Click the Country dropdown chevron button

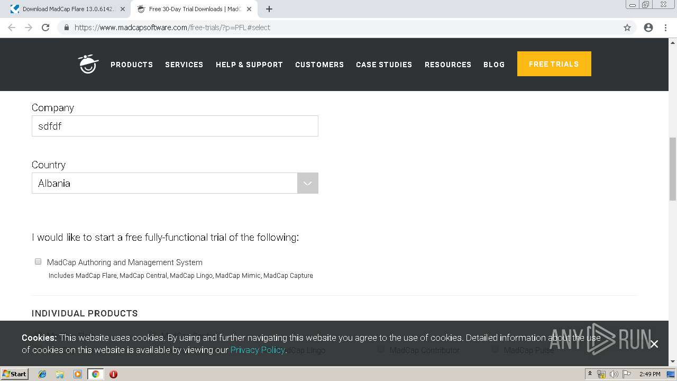pos(307,183)
